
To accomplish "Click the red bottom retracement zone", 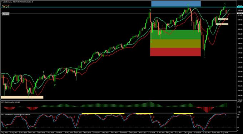I will [175, 52].
